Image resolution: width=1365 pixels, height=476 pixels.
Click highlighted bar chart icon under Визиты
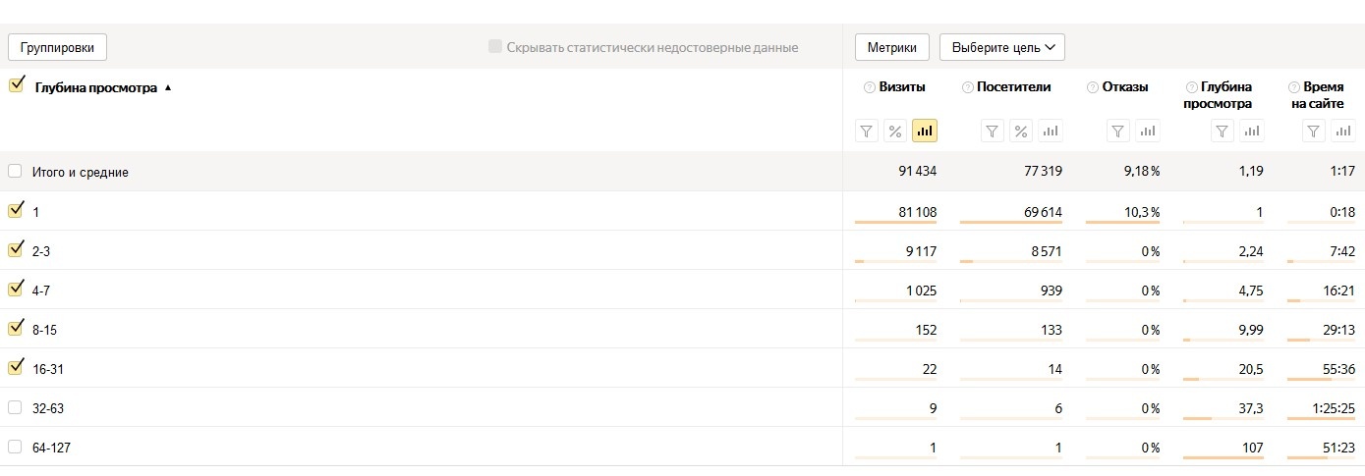[x=924, y=132]
